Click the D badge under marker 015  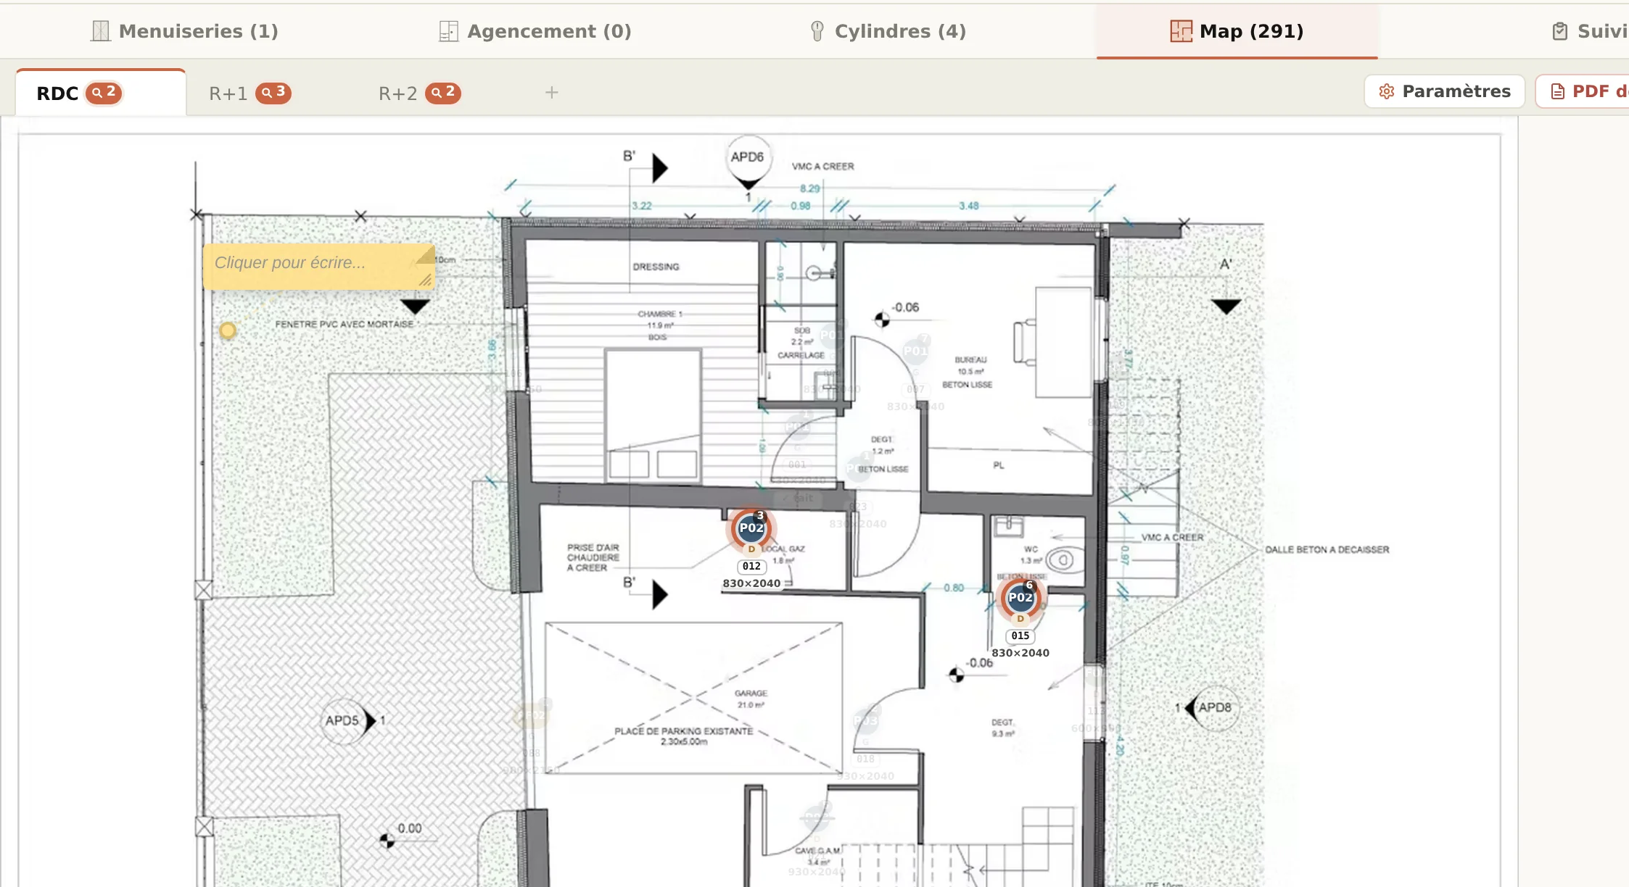pos(1020,619)
